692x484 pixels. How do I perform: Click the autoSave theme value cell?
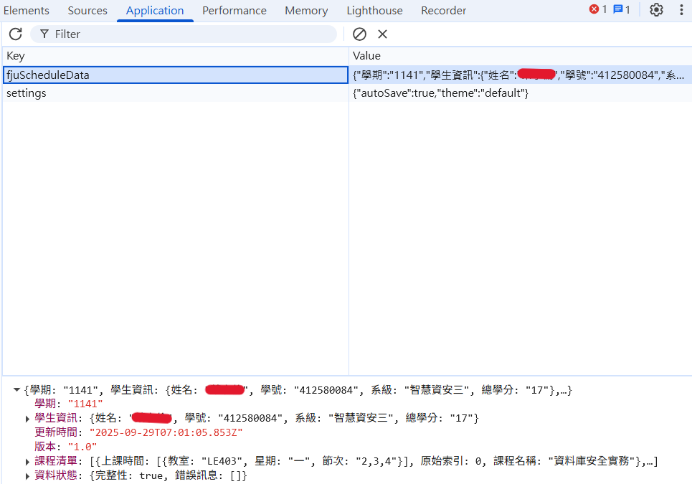521,93
